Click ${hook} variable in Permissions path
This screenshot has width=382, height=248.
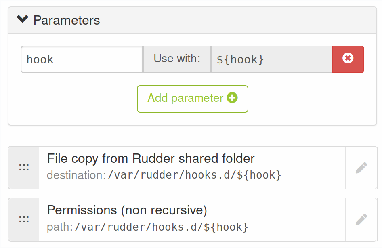[x=225, y=227]
